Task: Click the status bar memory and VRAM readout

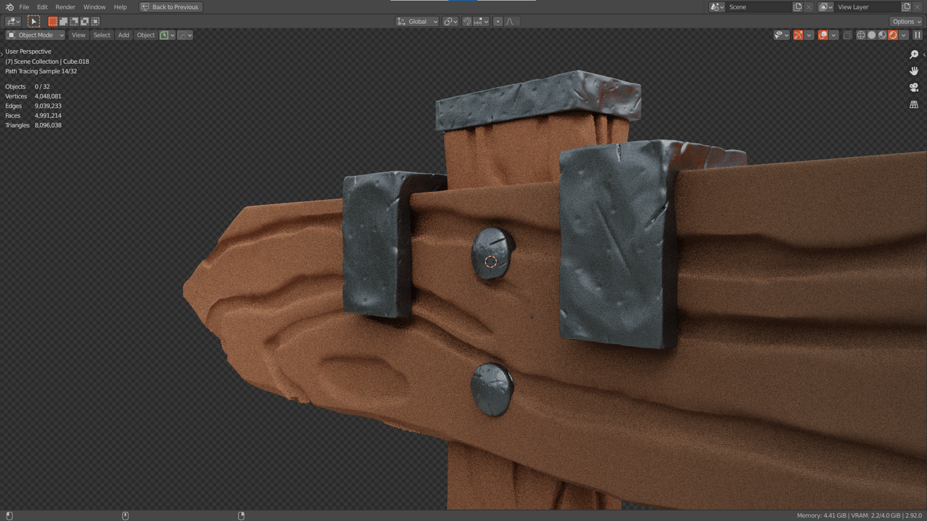Action: pyautogui.click(x=859, y=516)
